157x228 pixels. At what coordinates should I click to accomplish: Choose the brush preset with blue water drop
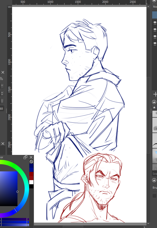click(x=155, y=156)
